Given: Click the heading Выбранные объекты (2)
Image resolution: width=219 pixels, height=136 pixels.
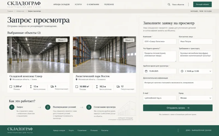Looking at the screenshot, I should coord(24,33).
